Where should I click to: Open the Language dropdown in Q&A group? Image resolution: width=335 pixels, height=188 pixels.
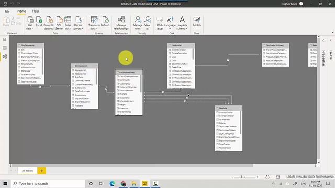tap(170, 23)
